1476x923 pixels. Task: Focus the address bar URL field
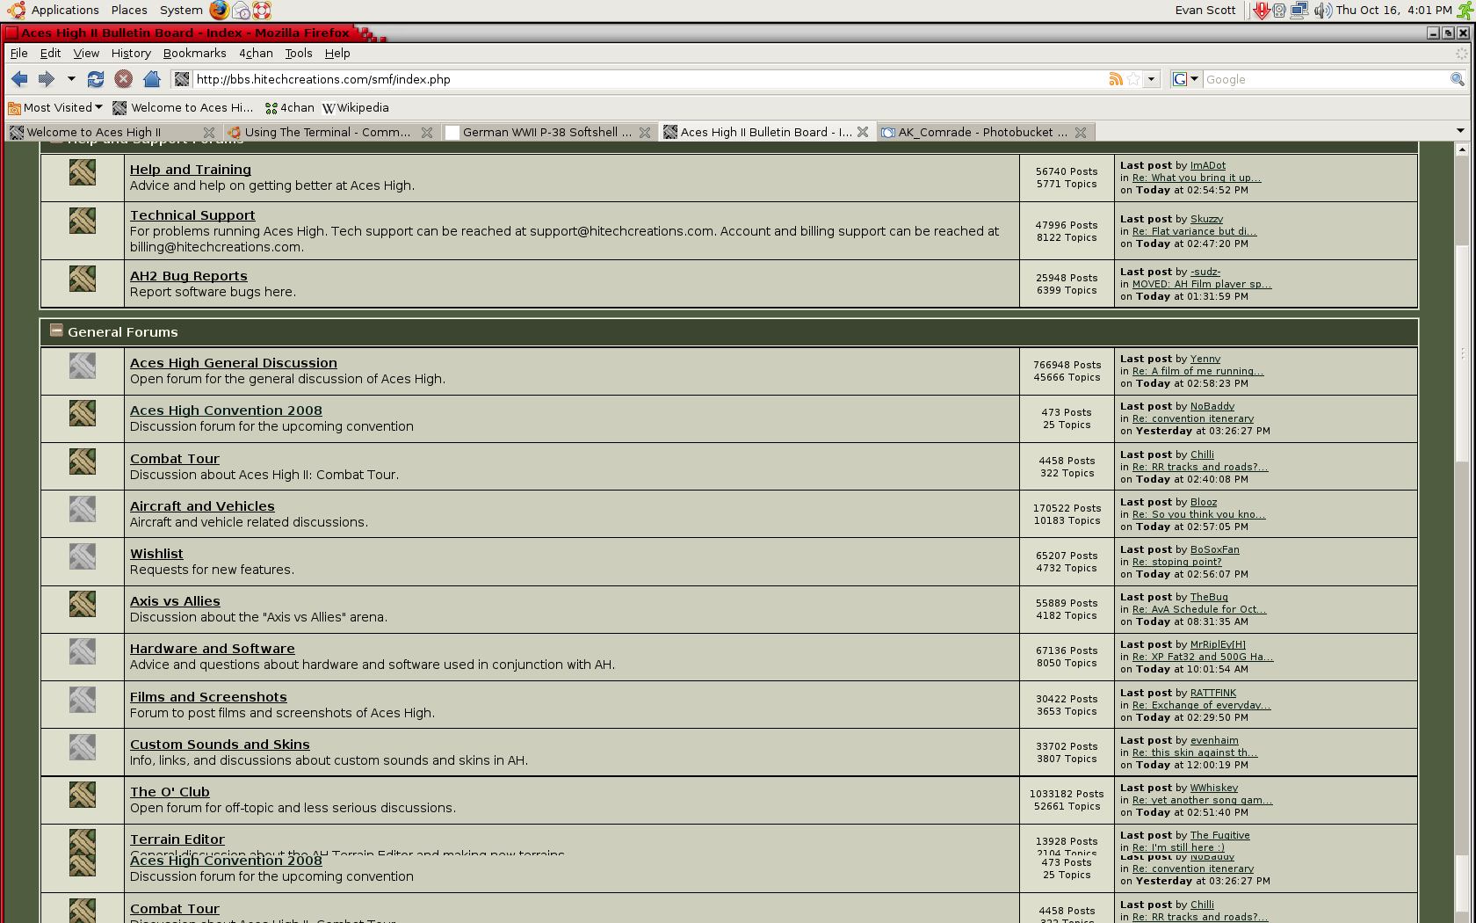pyautogui.click(x=648, y=79)
